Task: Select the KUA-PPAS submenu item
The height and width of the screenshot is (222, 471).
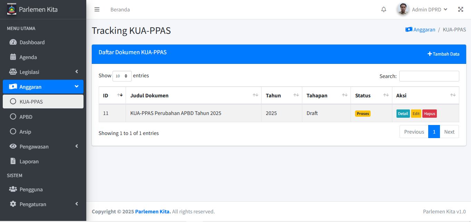Action: (31, 102)
